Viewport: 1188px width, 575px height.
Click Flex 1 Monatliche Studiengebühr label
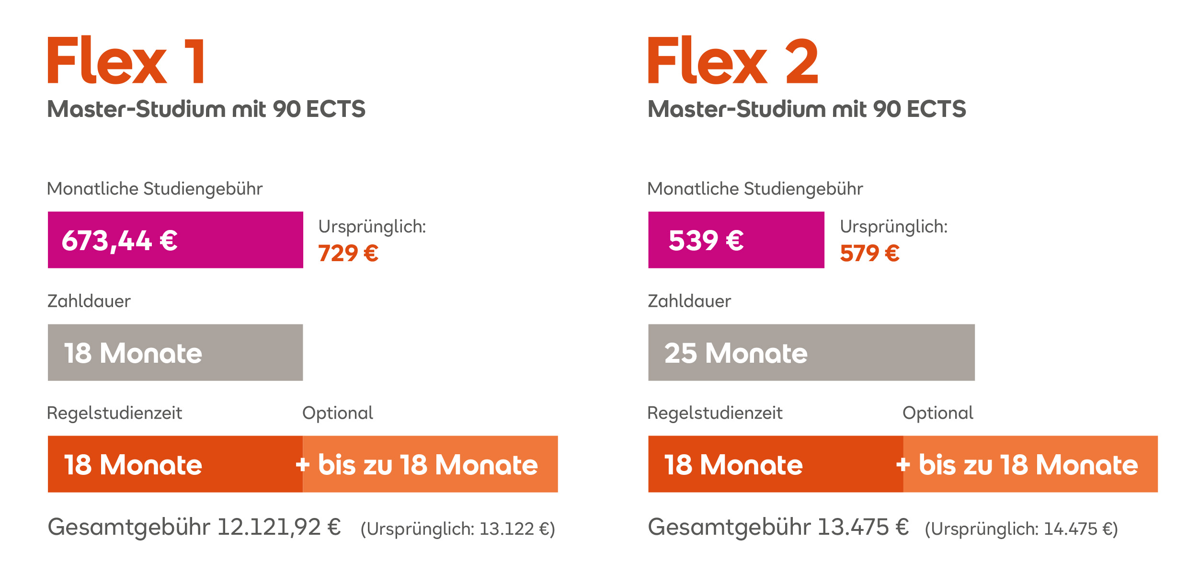pos(155,189)
